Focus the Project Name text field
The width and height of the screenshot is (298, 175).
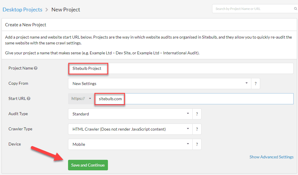click(x=181, y=68)
